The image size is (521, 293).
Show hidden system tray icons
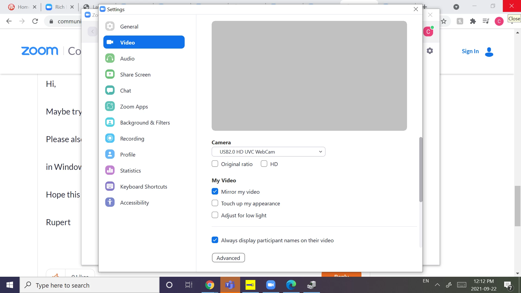437,285
